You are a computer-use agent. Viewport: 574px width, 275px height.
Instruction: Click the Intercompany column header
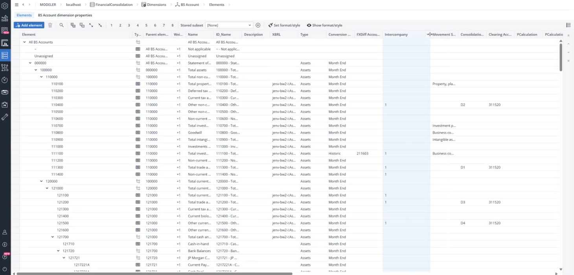click(x=396, y=35)
